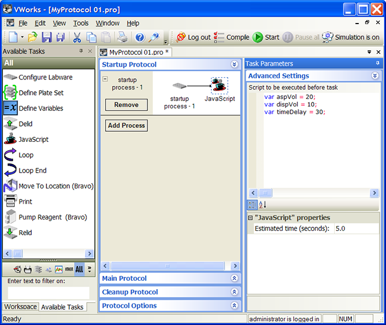Open the Help question mark icon
Image resolution: width=386 pixels, height=325 pixels.
point(140,37)
